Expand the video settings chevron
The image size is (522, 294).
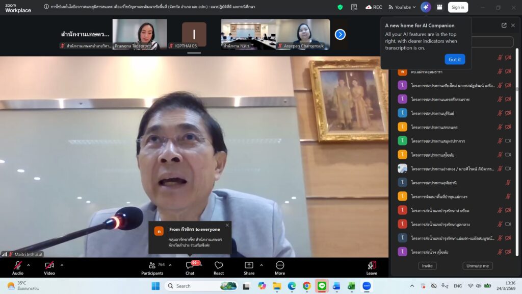(62, 265)
